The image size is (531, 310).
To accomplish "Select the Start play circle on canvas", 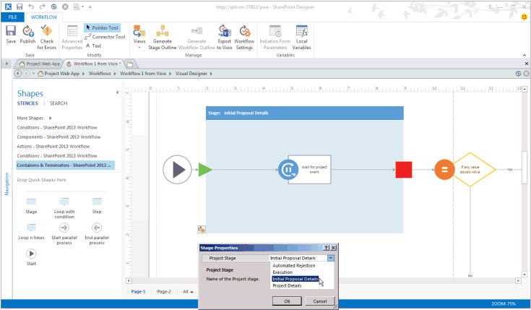I will point(177,169).
